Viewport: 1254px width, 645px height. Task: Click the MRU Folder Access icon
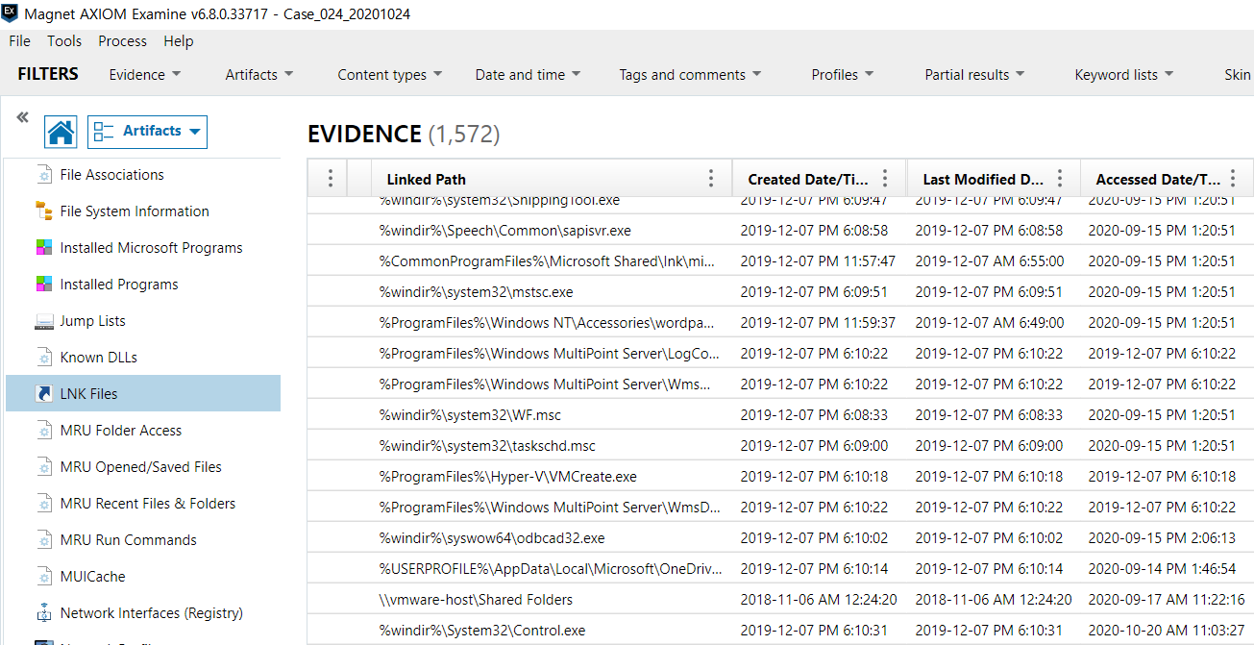[43, 431]
